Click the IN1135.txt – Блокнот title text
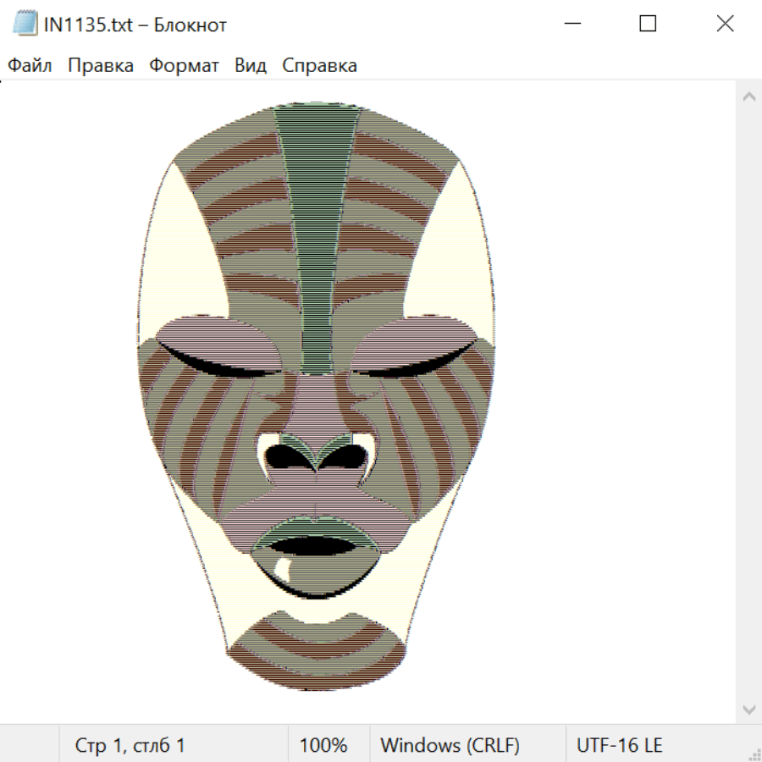Viewport: 762px width, 762px height. [x=135, y=25]
